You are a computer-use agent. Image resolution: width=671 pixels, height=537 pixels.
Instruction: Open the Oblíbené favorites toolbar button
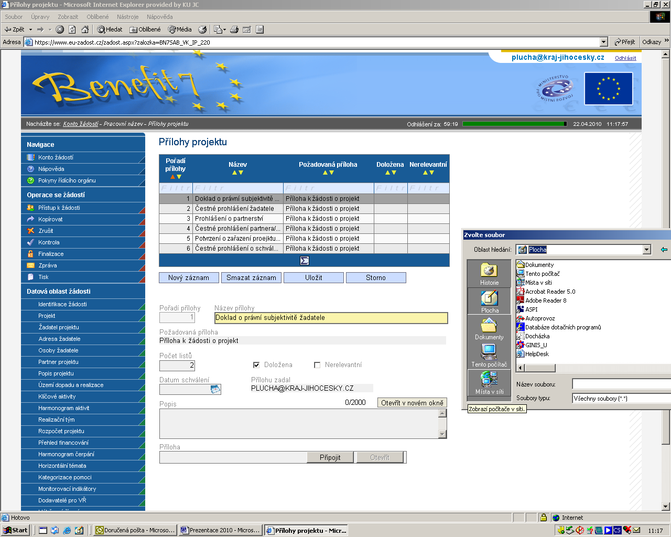click(x=145, y=29)
